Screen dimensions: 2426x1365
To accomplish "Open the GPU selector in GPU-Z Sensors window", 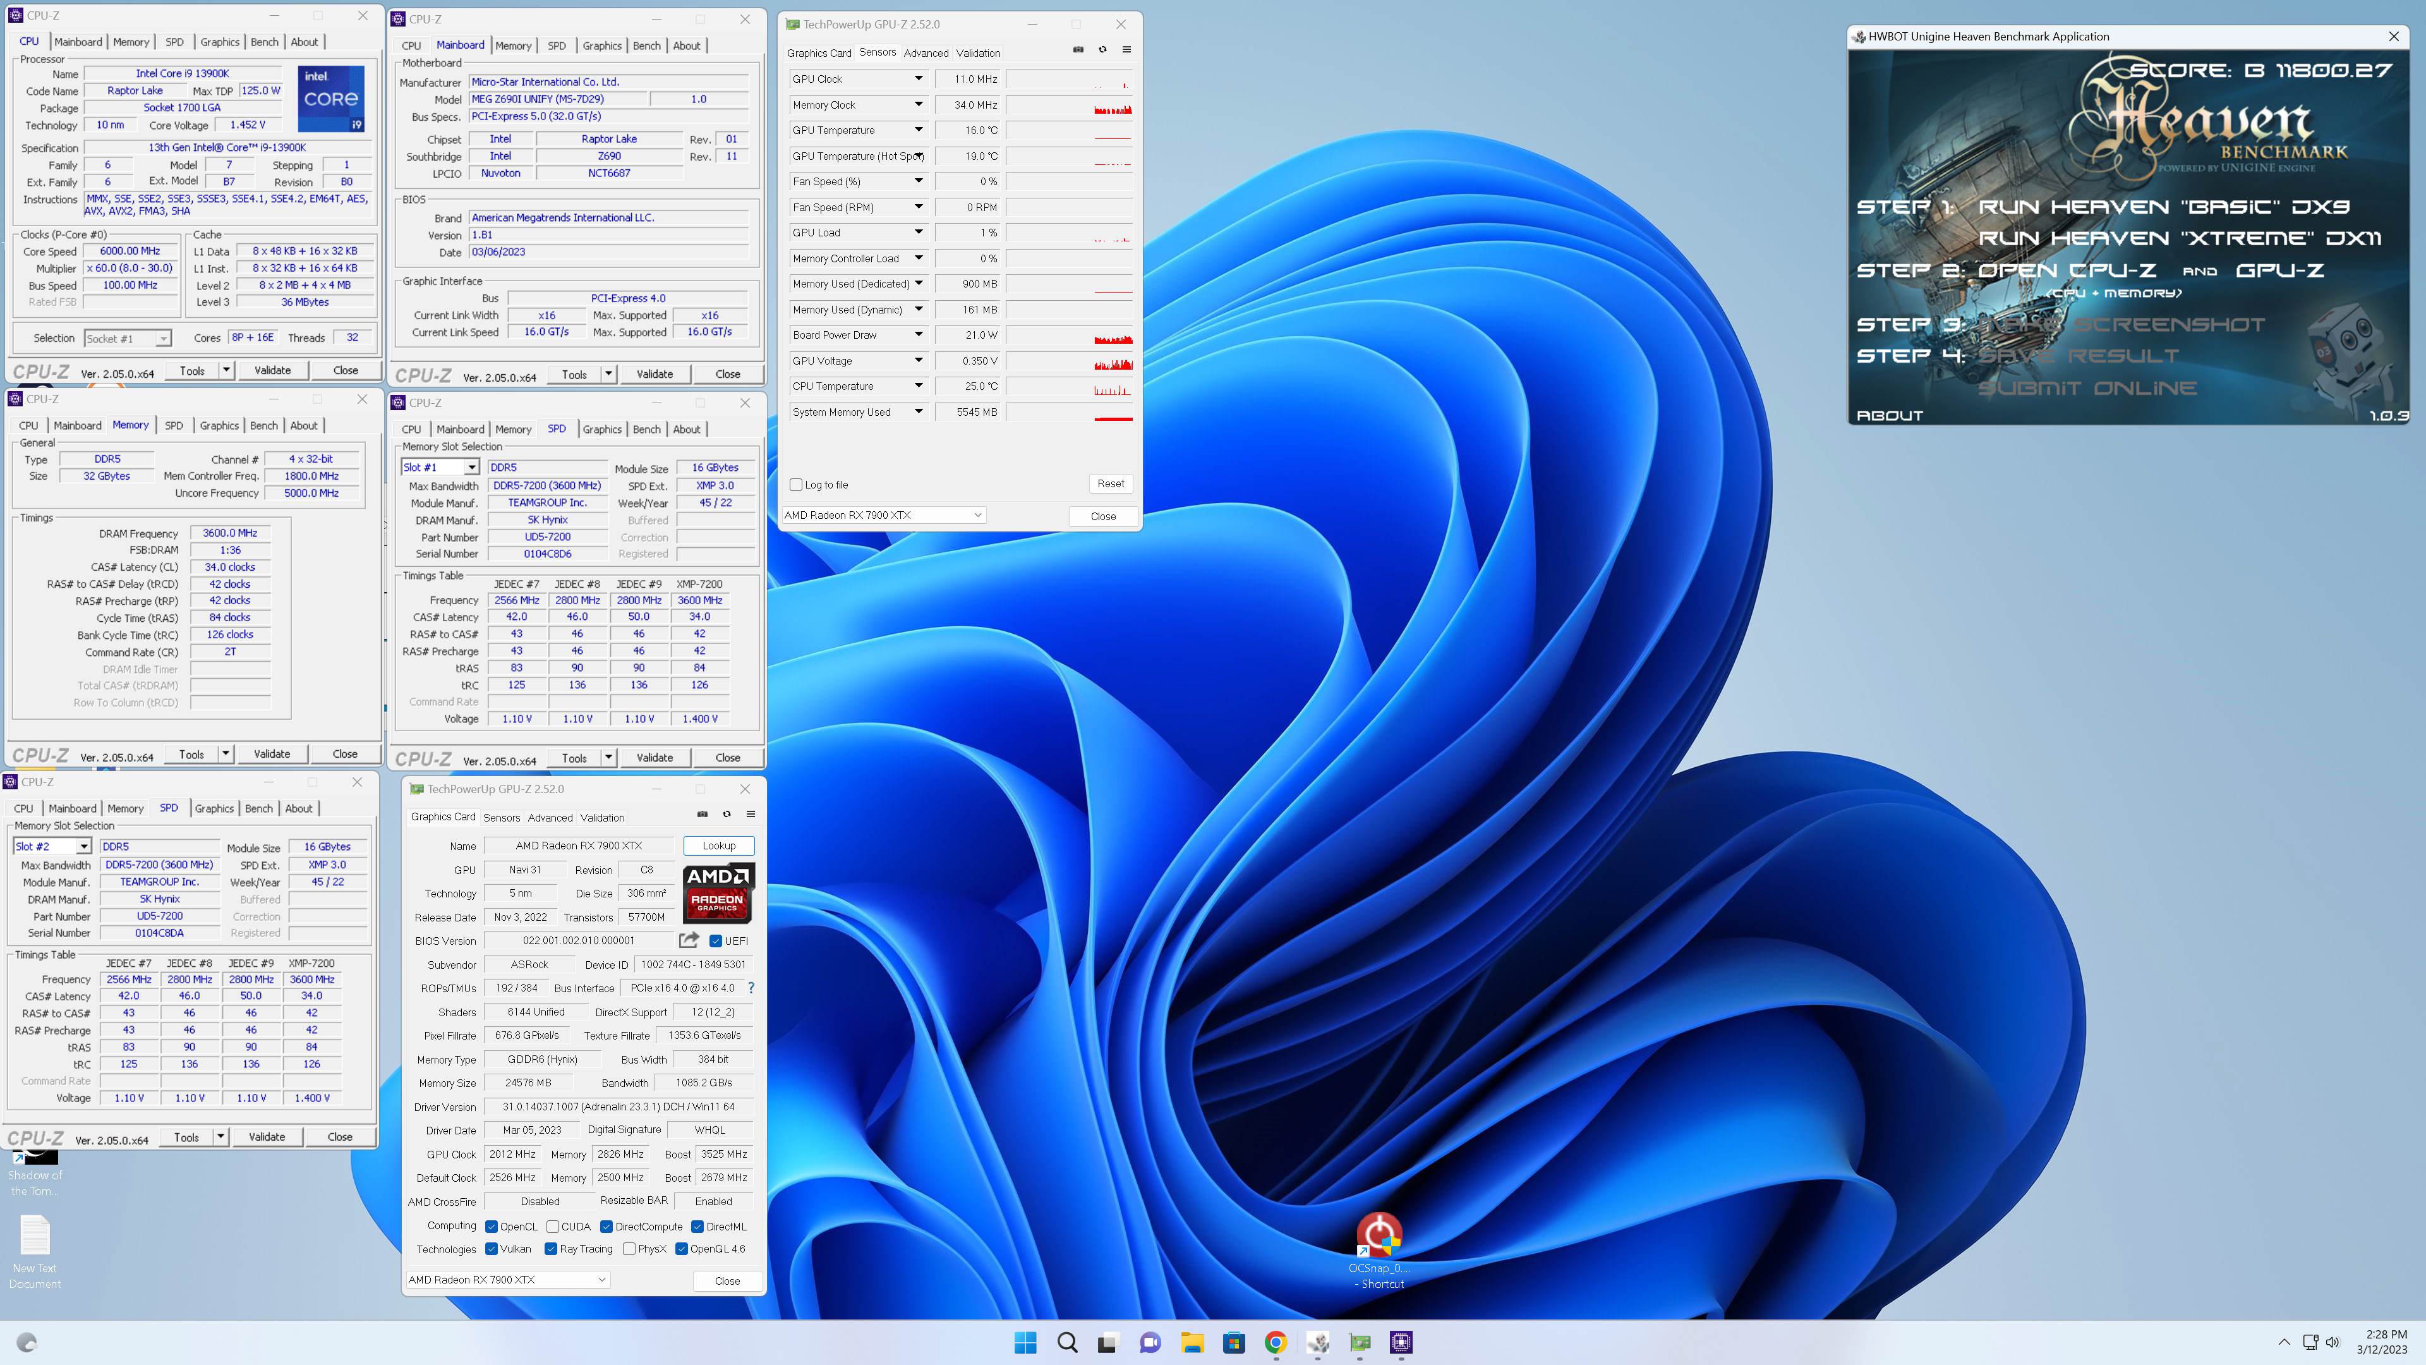I will [x=883, y=515].
